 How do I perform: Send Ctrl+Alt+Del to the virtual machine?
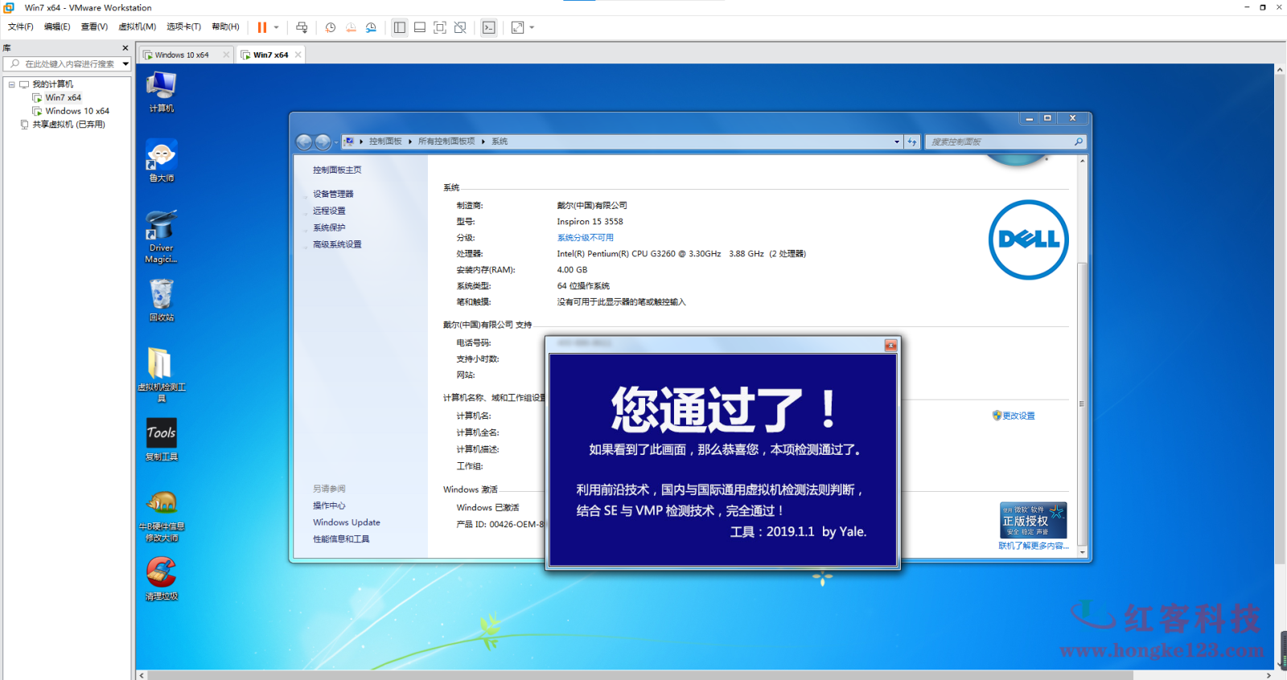302,27
